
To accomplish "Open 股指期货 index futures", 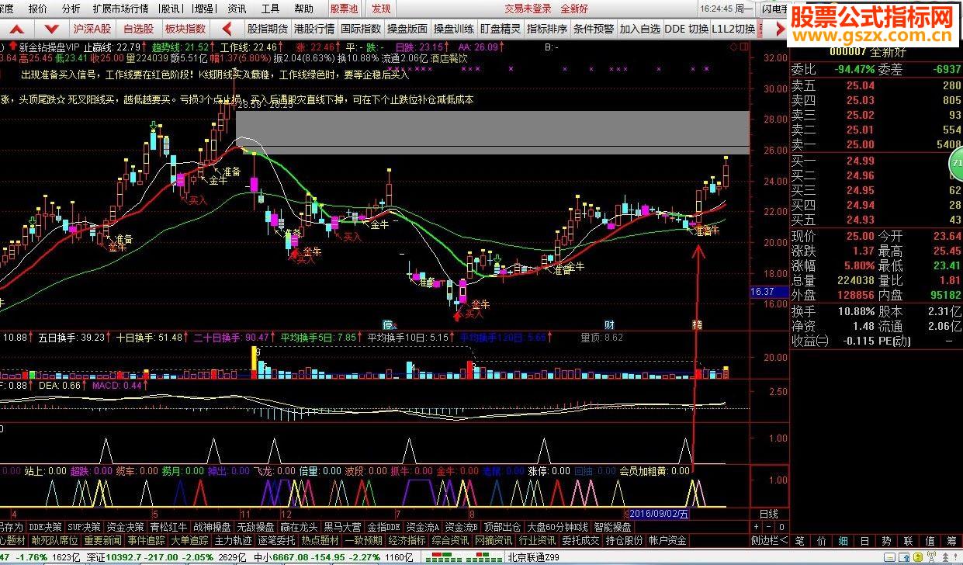I will pos(267,29).
